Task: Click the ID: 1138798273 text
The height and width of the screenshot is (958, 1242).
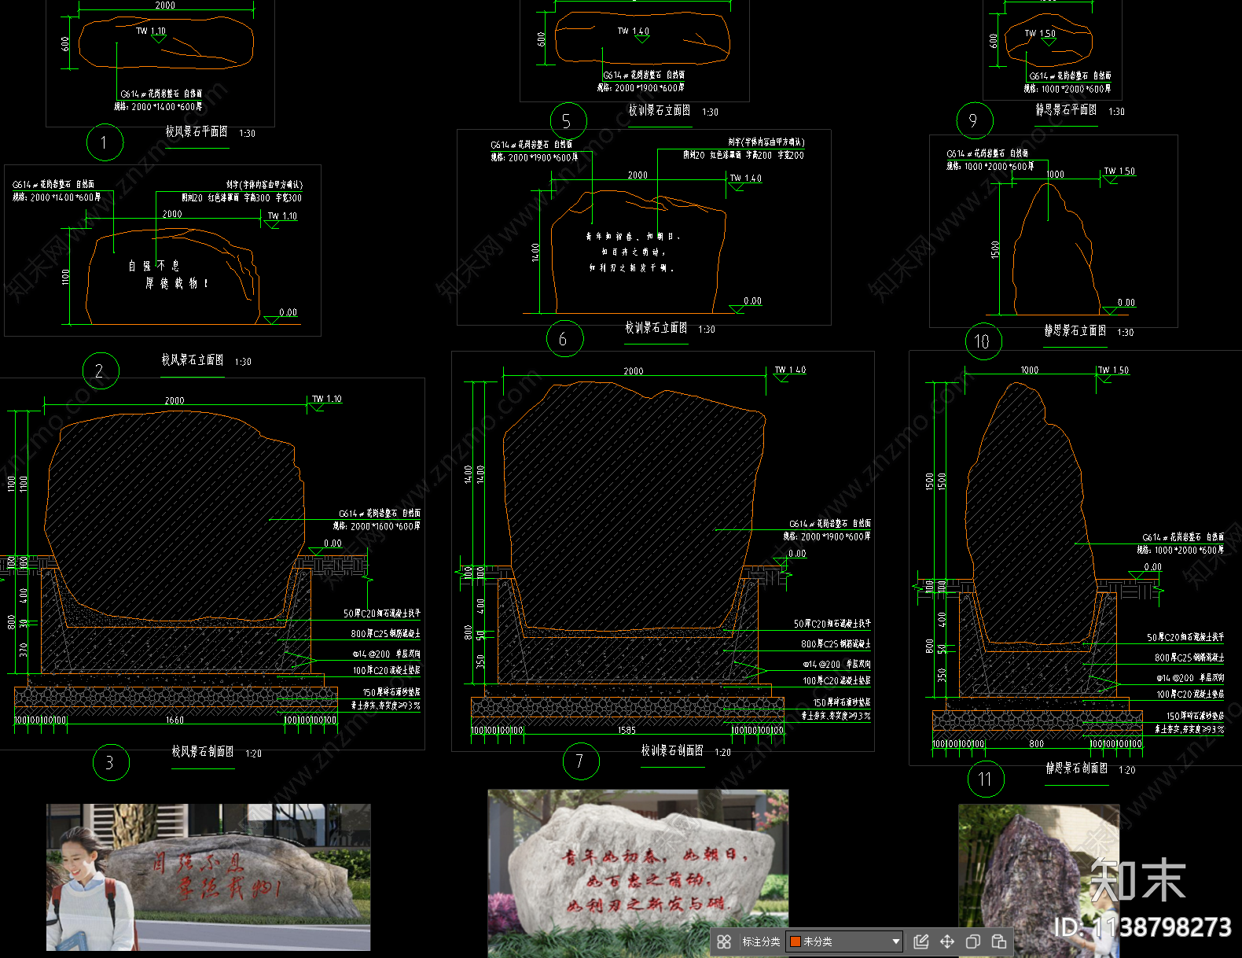Action: [1142, 927]
